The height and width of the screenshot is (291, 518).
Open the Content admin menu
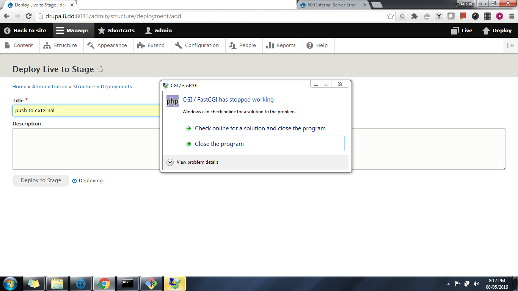19,45
